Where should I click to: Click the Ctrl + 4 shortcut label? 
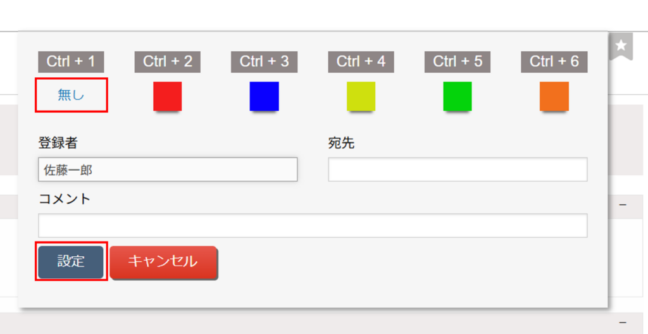pyautogui.click(x=361, y=61)
